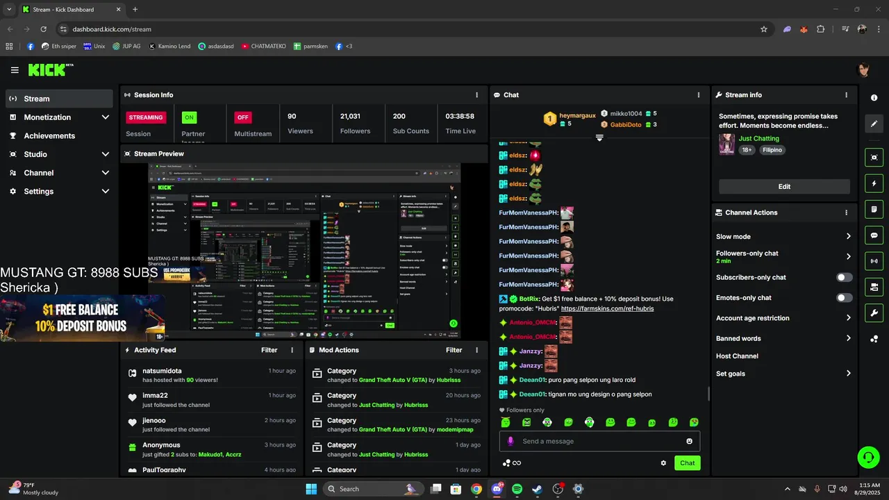Open the CHATMATEKO bookmark
This screenshot has height=500, width=889.
coord(263,47)
